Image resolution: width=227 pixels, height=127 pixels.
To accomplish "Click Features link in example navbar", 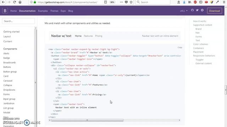I will 88,36.
